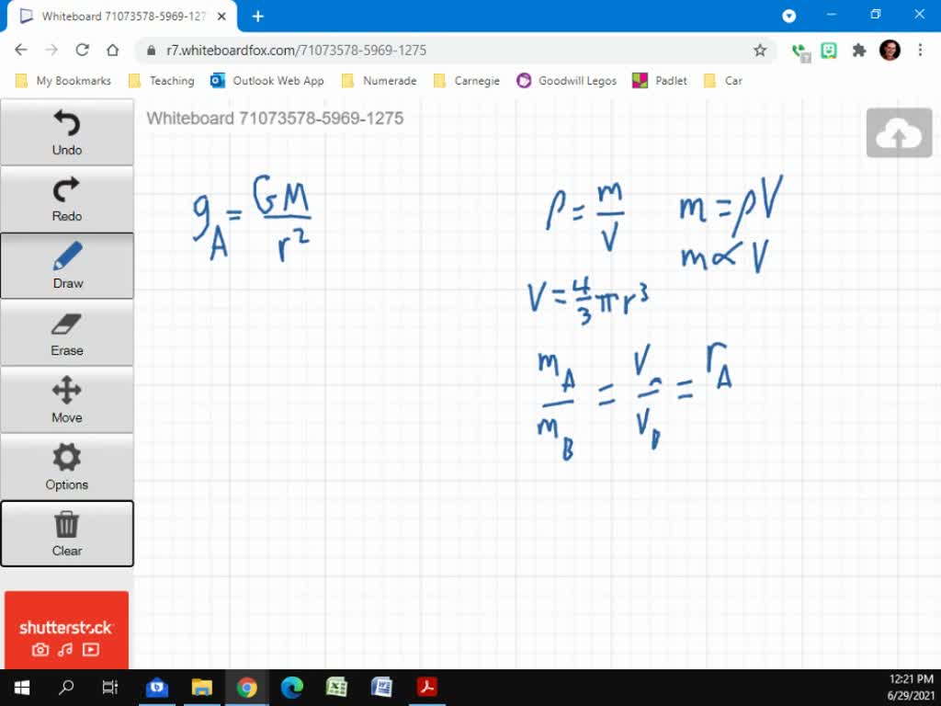Open a new browser tab
The height and width of the screenshot is (706, 941).
[258, 17]
